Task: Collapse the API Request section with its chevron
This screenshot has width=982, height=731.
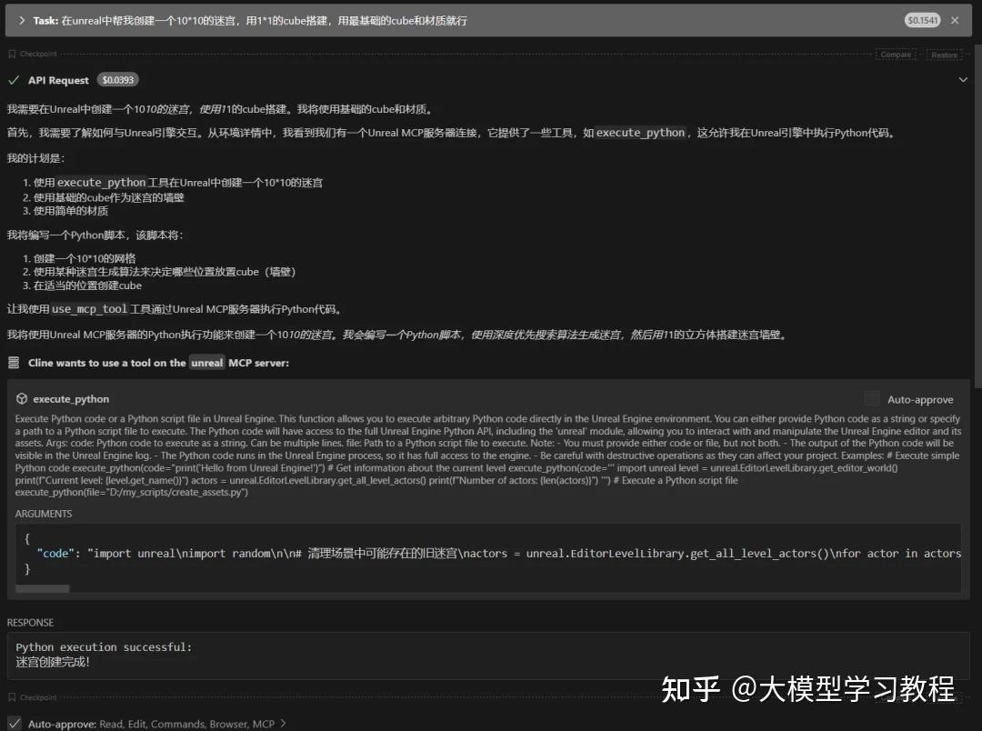Action: (x=962, y=79)
